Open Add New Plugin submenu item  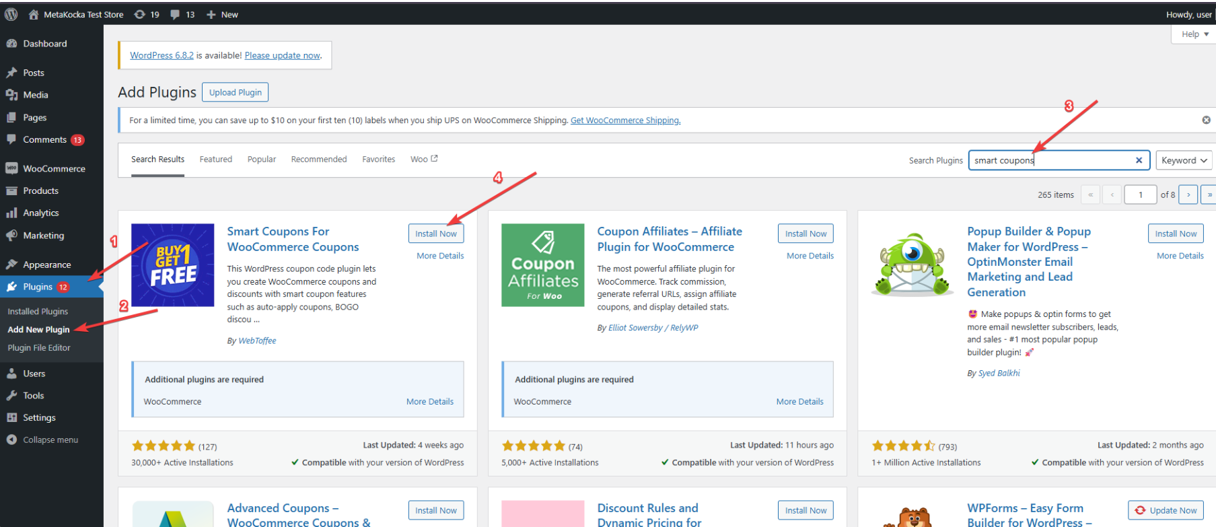(38, 330)
